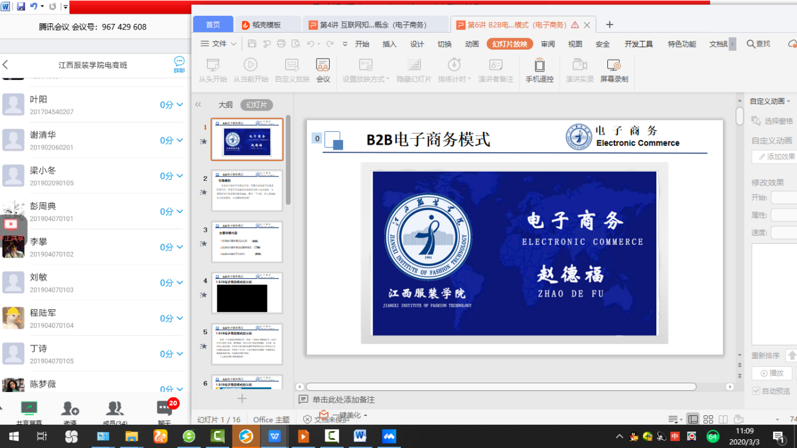The height and width of the screenshot is (448, 797).
Task: Switch to 第4讲 document tab
Action: 373,25
